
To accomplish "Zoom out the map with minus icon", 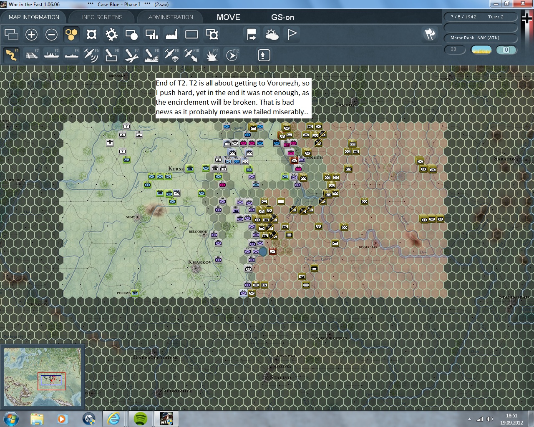I will click(51, 35).
